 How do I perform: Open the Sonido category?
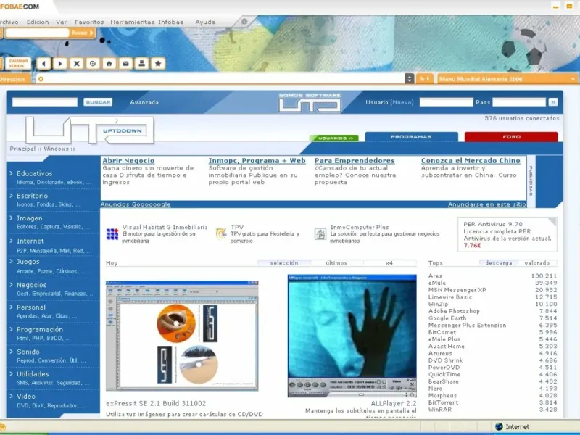tap(28, 352)
